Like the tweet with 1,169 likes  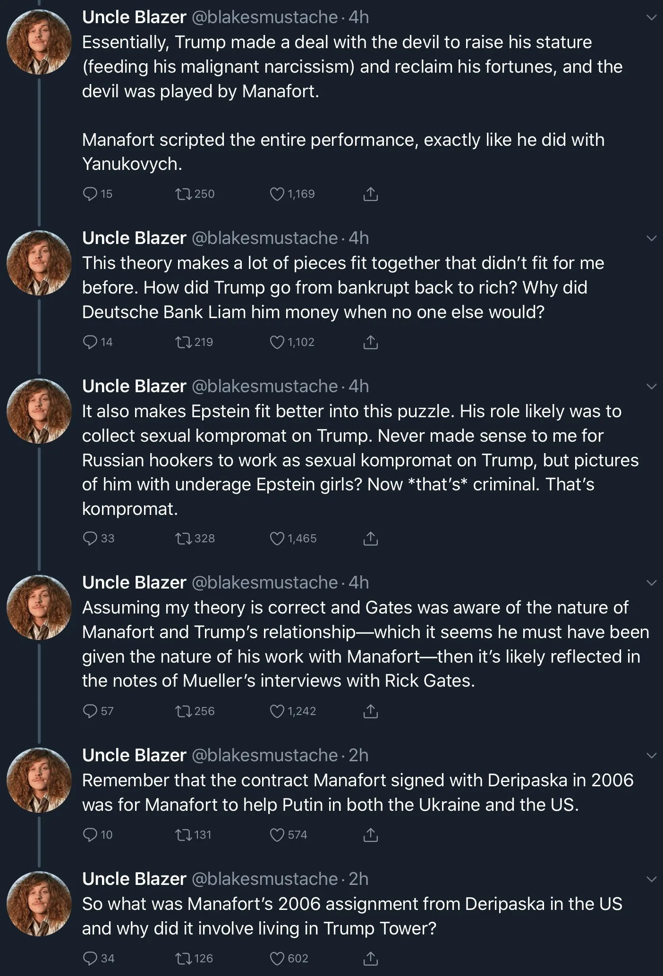[x=277, y=194]
